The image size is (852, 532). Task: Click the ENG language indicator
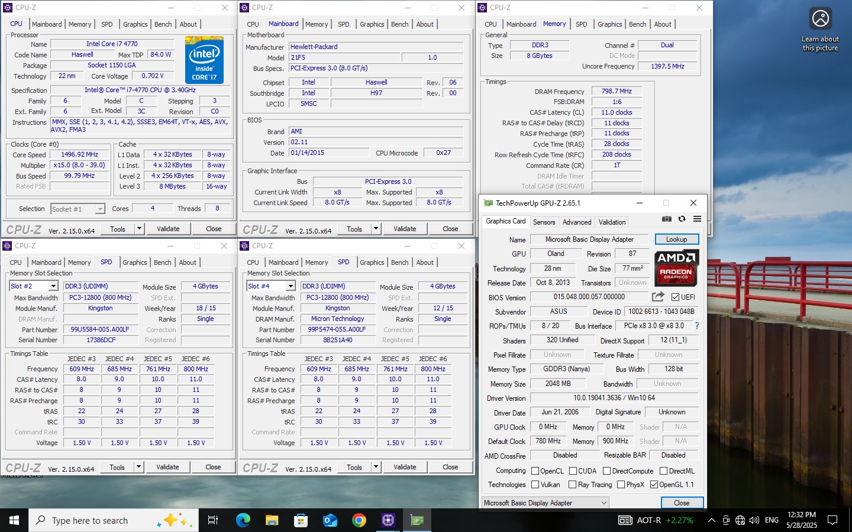click(772, 520)
